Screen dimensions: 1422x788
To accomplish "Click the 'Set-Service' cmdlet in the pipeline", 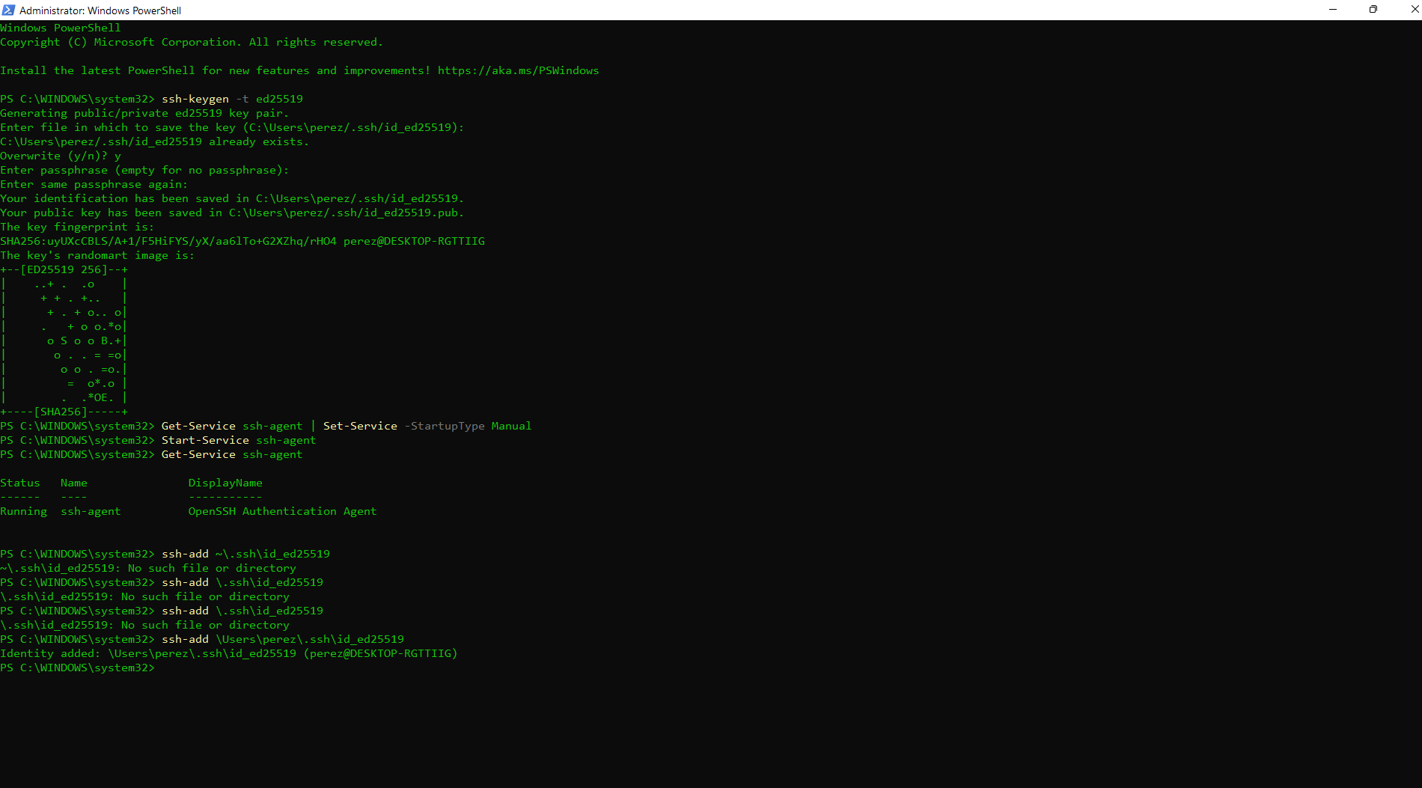I will tap(360, 426).
